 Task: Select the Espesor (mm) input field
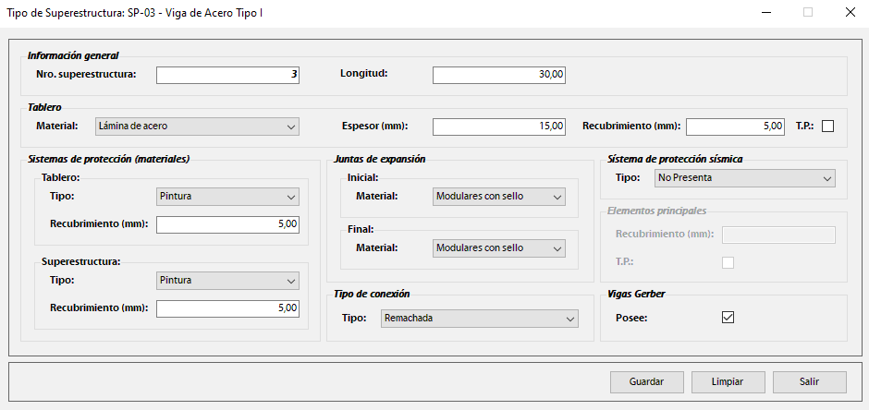(498, 127)
